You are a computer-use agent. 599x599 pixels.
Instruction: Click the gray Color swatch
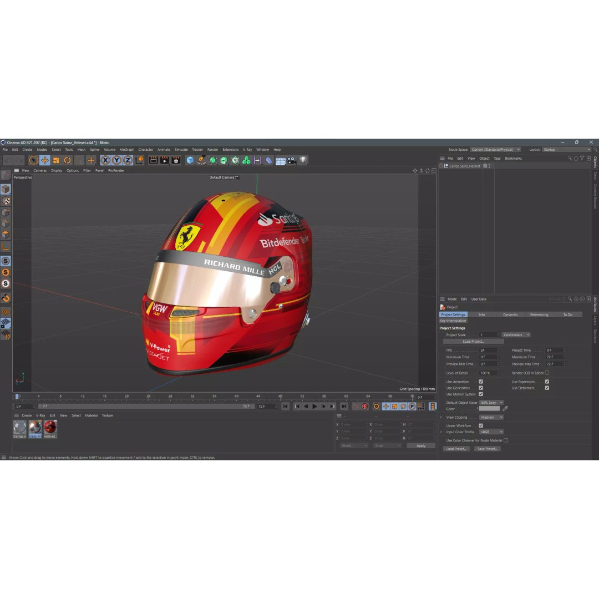click(489, 409)
